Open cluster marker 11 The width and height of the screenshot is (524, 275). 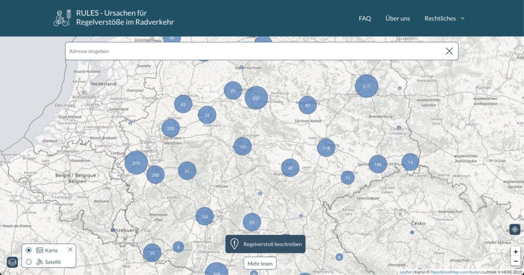(348, 178)
